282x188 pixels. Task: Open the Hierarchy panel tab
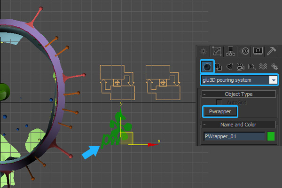(x=230, y=51)
